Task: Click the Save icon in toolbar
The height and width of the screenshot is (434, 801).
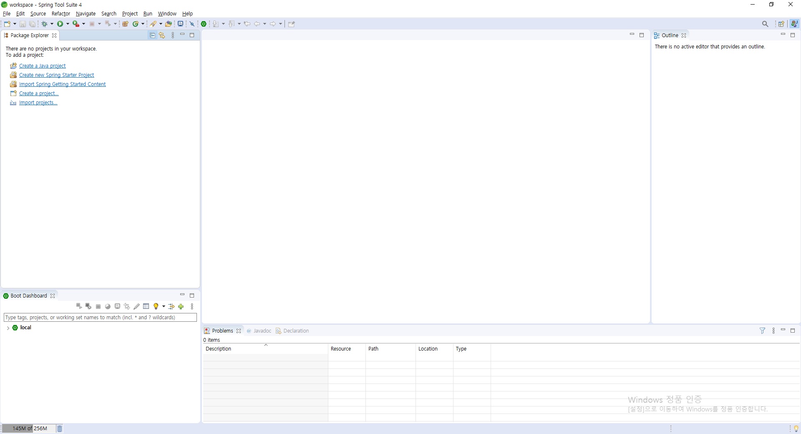Action: (x=23, y=24)
